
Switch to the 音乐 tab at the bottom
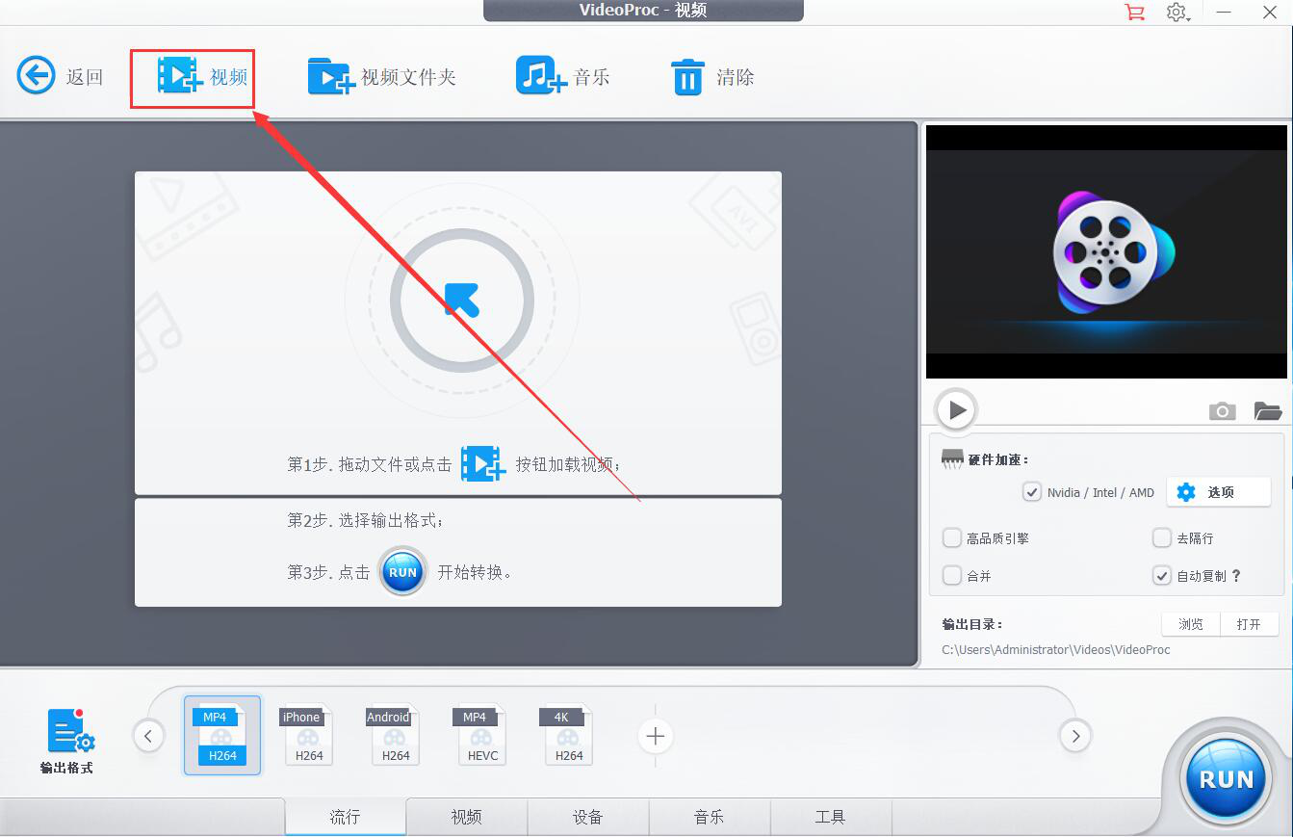[710, 817]
